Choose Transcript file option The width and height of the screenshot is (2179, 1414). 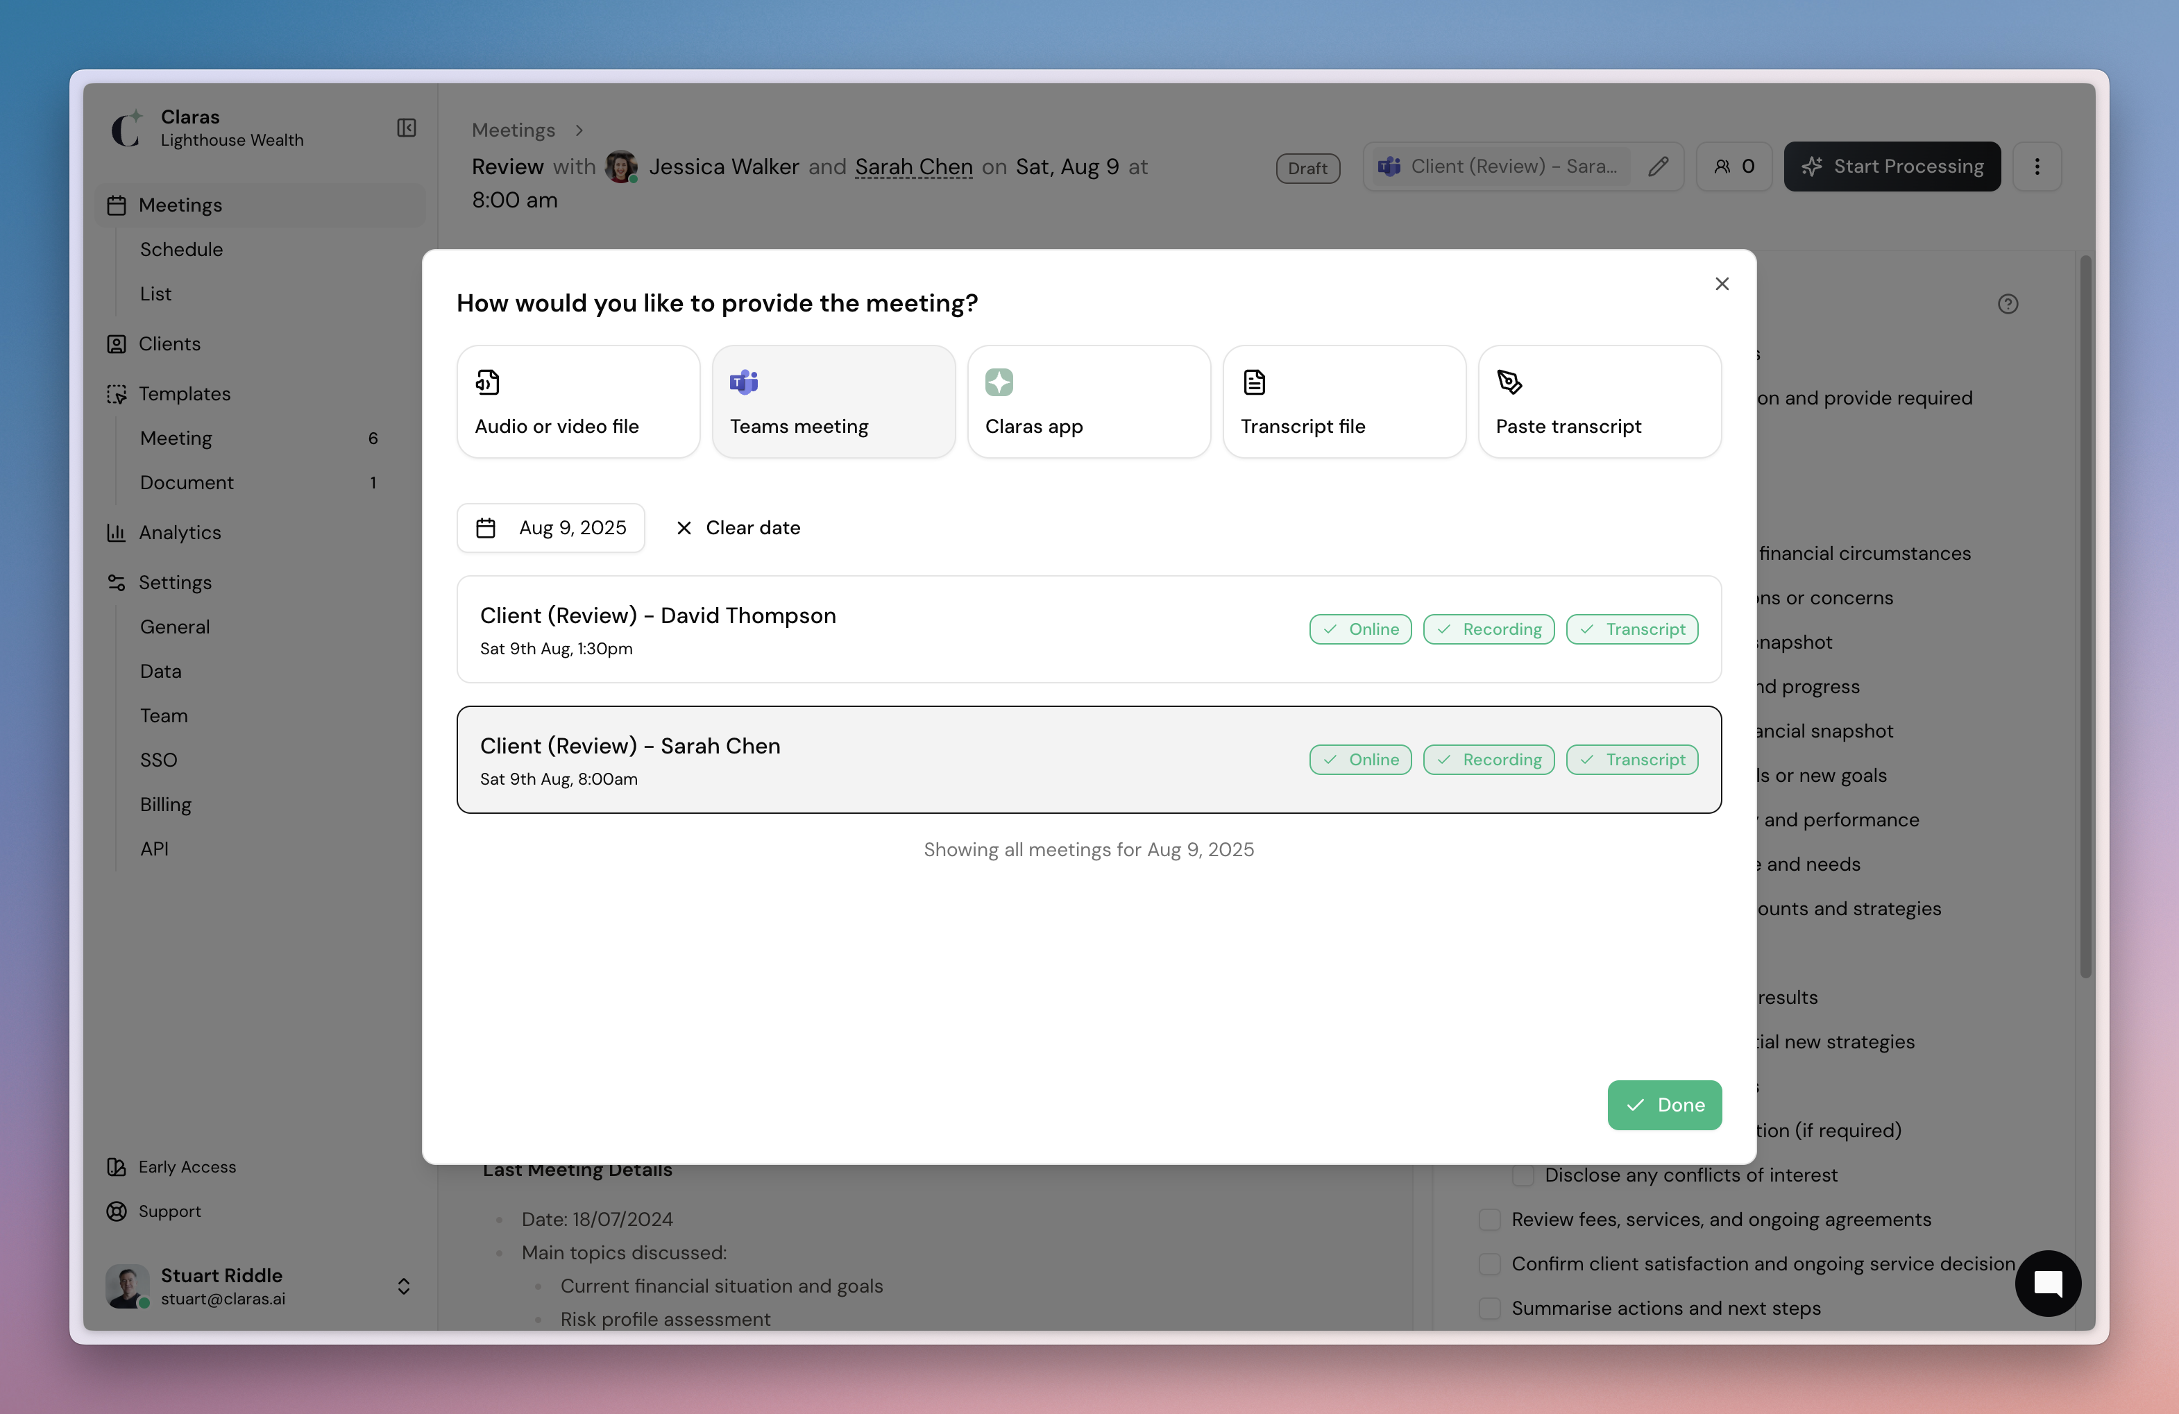1345,402
